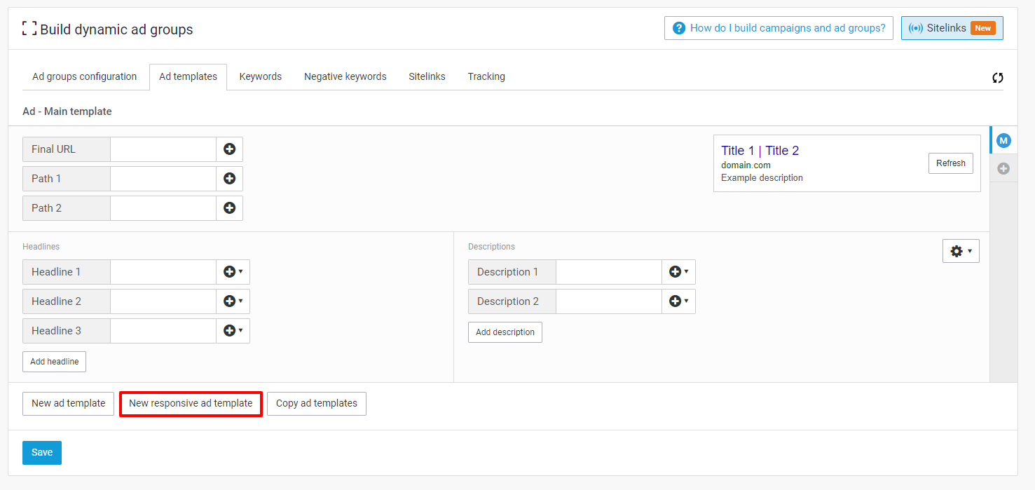Go to the Tracking tab

click(x=486, y=76)
